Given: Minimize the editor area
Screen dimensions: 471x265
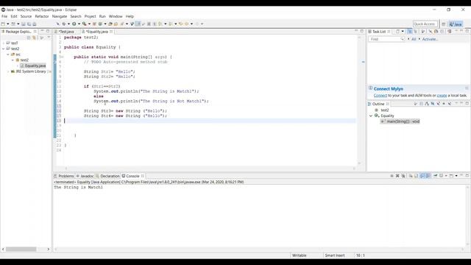Looking at the screenshot, I should coord(356,31).
